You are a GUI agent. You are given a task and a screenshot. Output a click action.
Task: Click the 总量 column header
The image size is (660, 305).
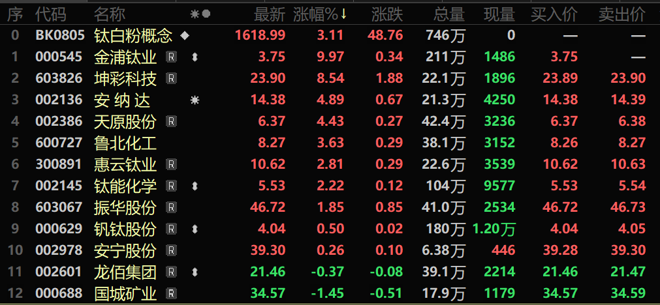pos(449,14)
